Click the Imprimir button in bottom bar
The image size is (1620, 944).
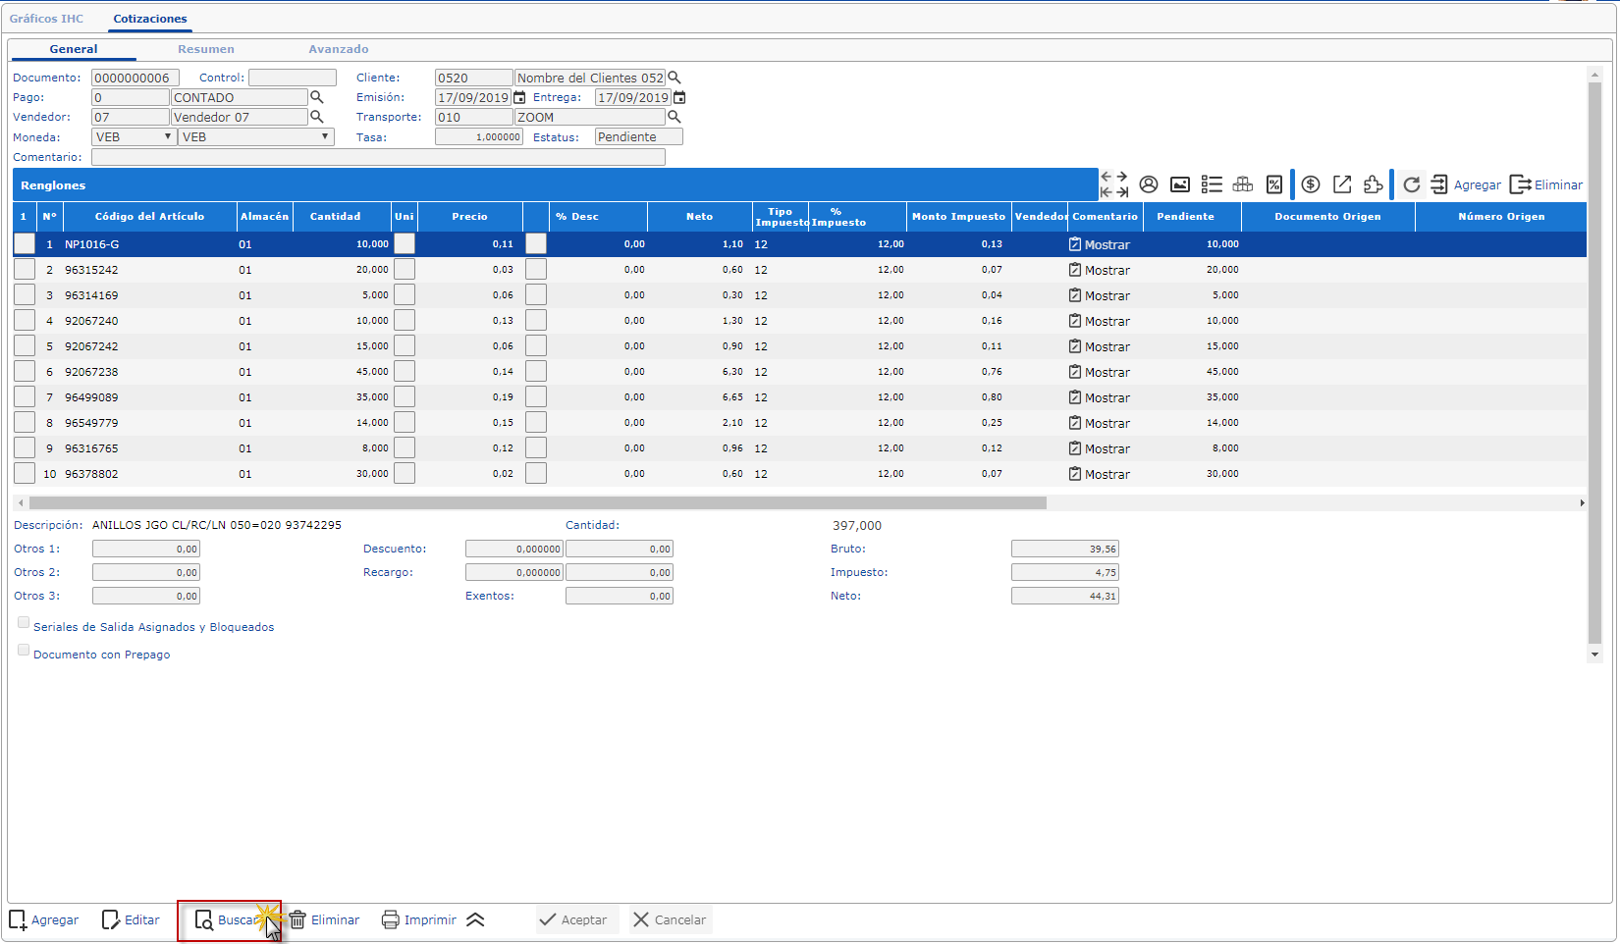click(x=419, y=920)
